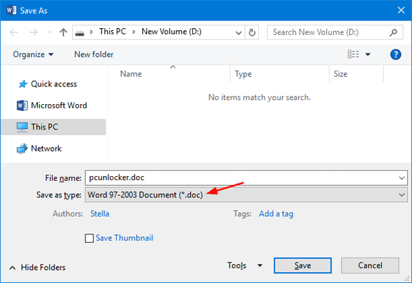This screenshot has width=412, height=283.
Task: Open the Help question mark icon
Action: [395, 54]
